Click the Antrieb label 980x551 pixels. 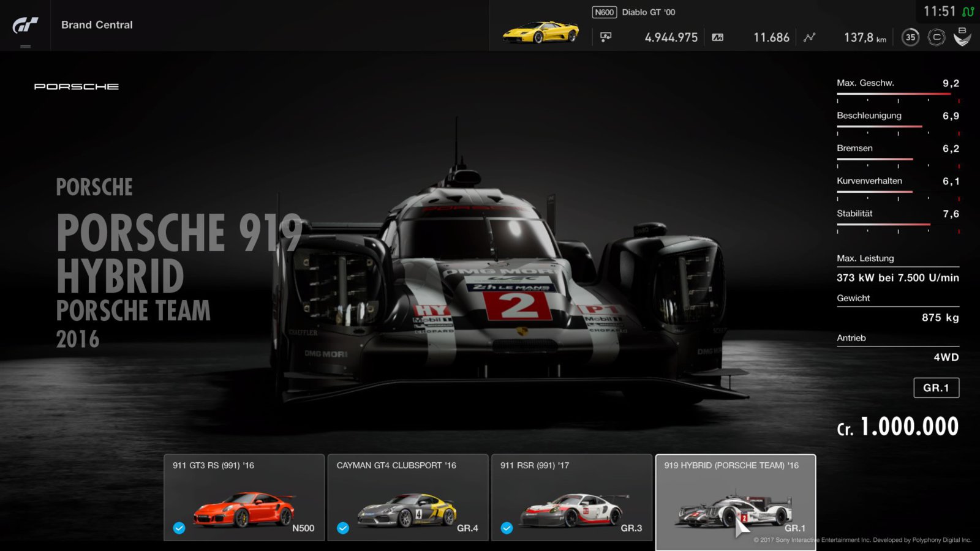[x=851, y=338]
